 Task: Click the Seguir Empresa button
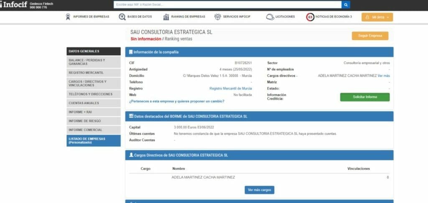click(370, 36)
